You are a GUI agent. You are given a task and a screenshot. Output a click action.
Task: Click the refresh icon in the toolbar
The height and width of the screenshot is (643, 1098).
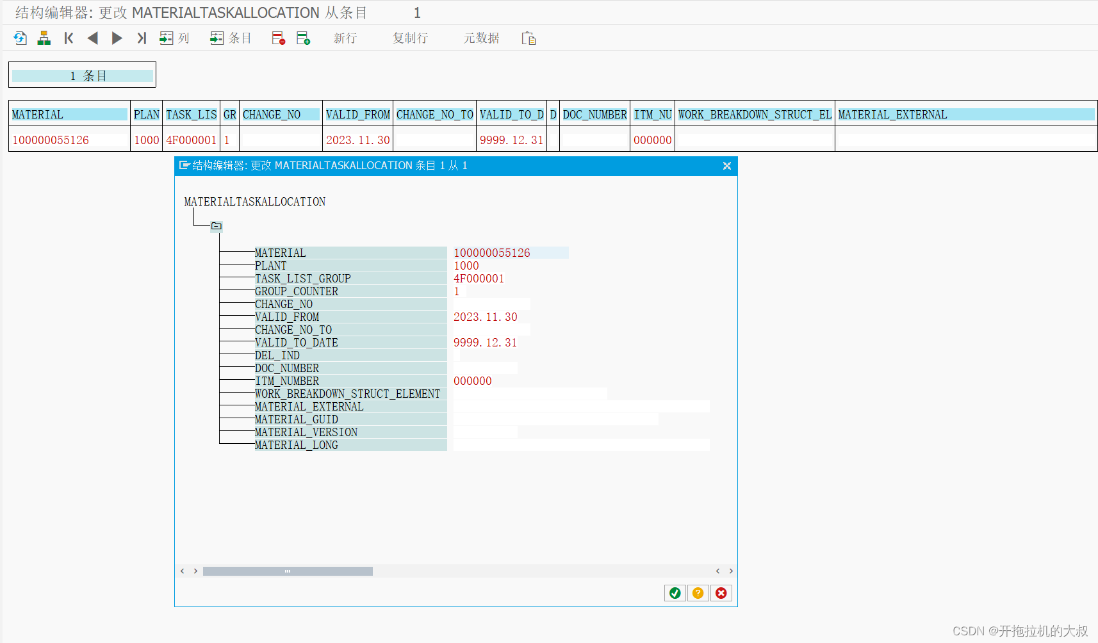point(19,38)
